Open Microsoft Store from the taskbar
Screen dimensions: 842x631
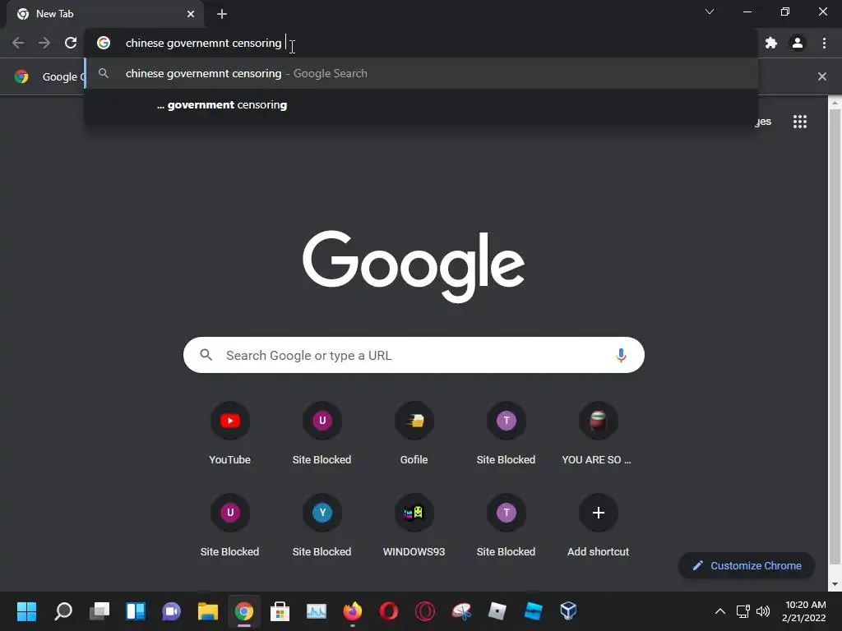tap(280, 611)
